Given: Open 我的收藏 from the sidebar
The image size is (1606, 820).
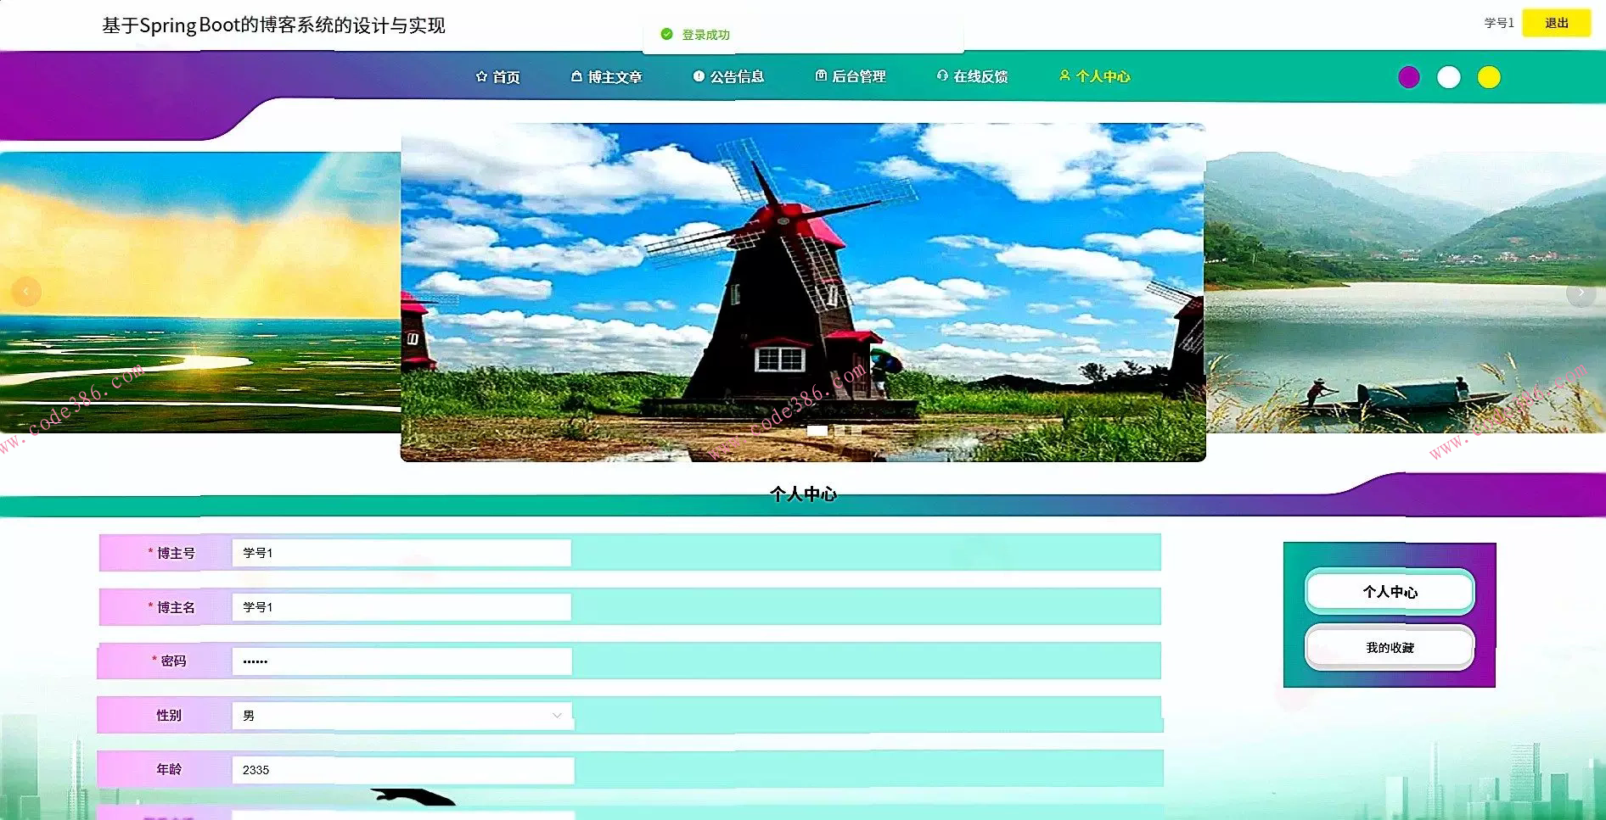Looking at the screenshot, I should (1389, 647).
